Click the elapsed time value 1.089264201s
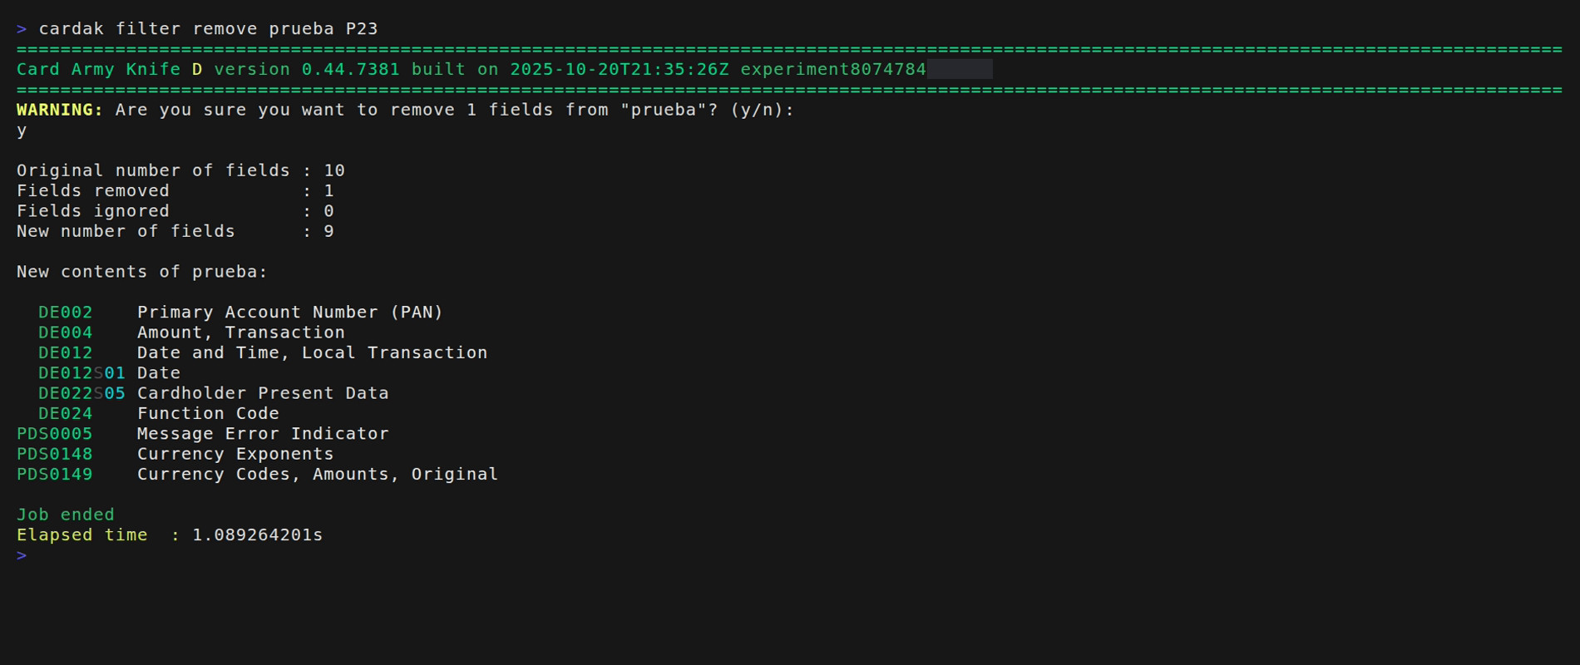The width and height of the screenshot is (1580, 665). [257, 535]
